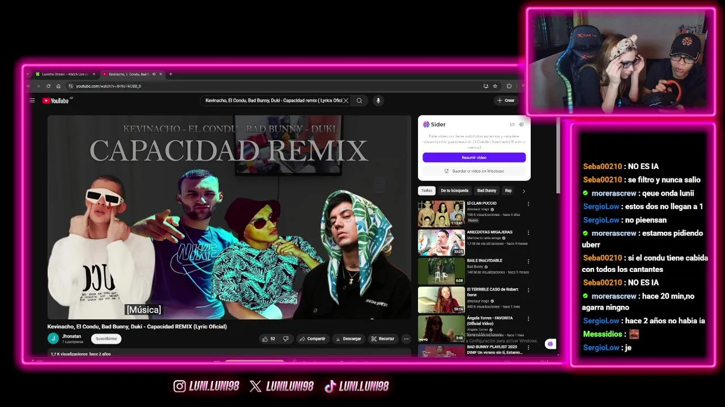Select the Kevinacho YouTube tab

pos(128,74)
